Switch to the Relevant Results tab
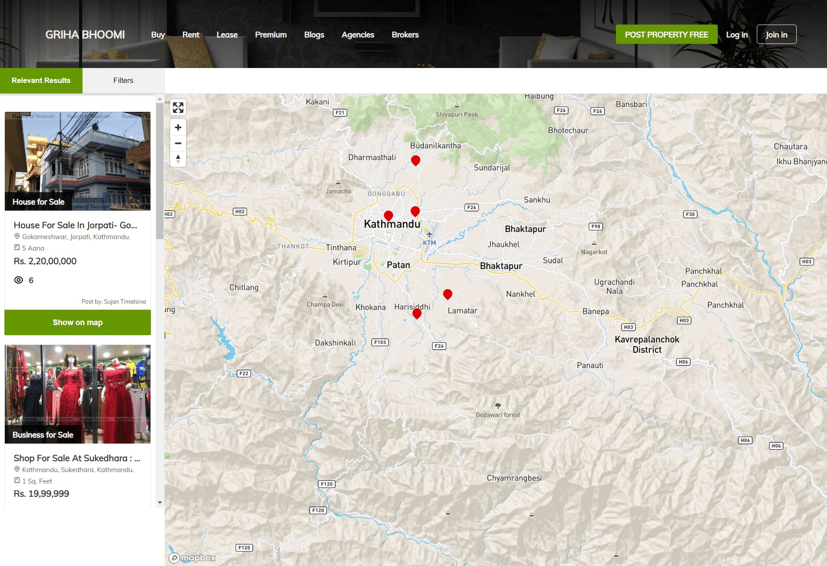The height and width of the screenshot is (566, 827). point(41,80)
